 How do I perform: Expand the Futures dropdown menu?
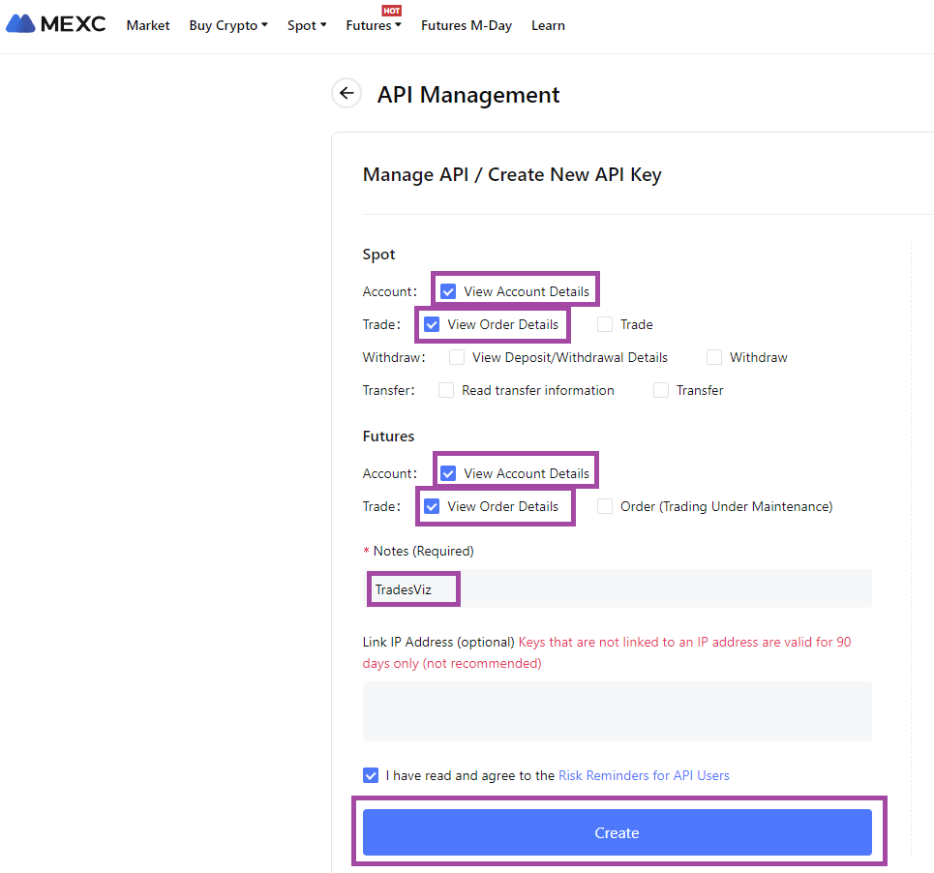coord(374,25)
